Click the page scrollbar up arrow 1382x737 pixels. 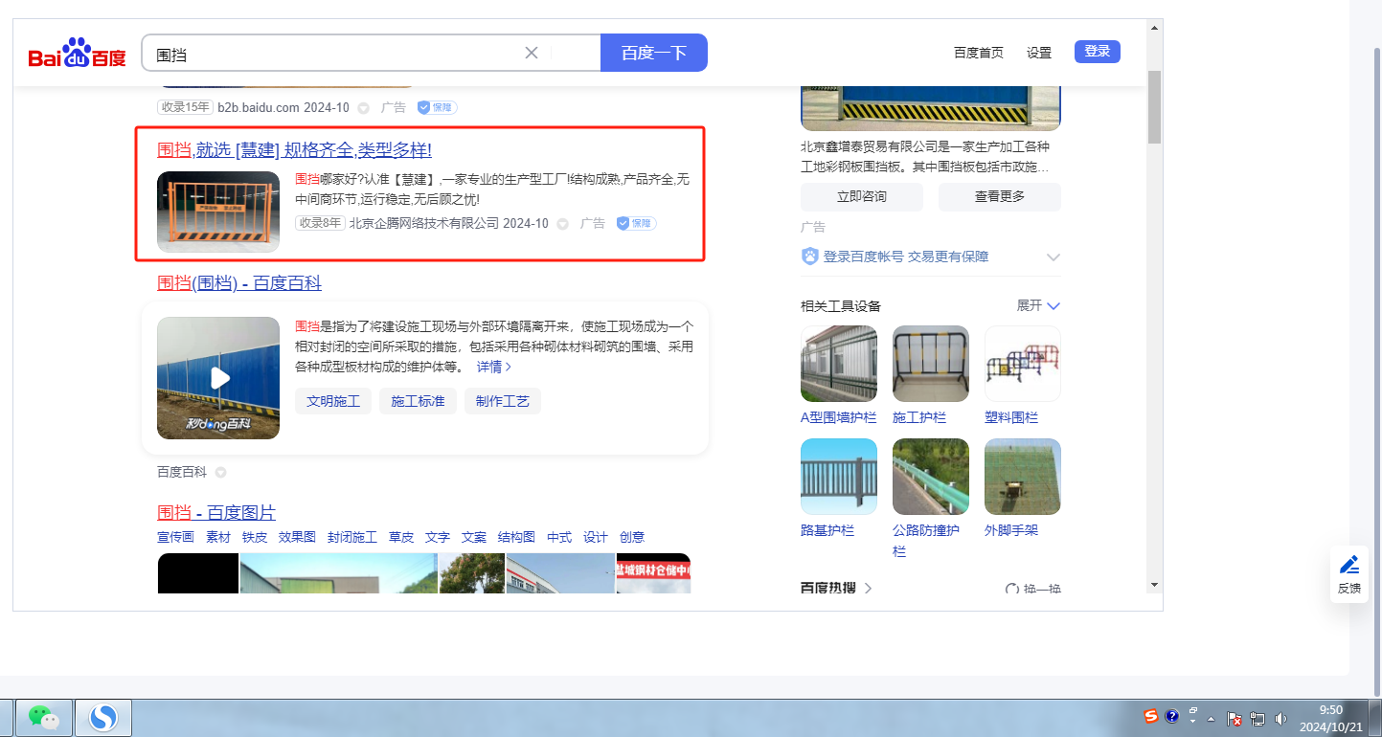coord(1154,27)
